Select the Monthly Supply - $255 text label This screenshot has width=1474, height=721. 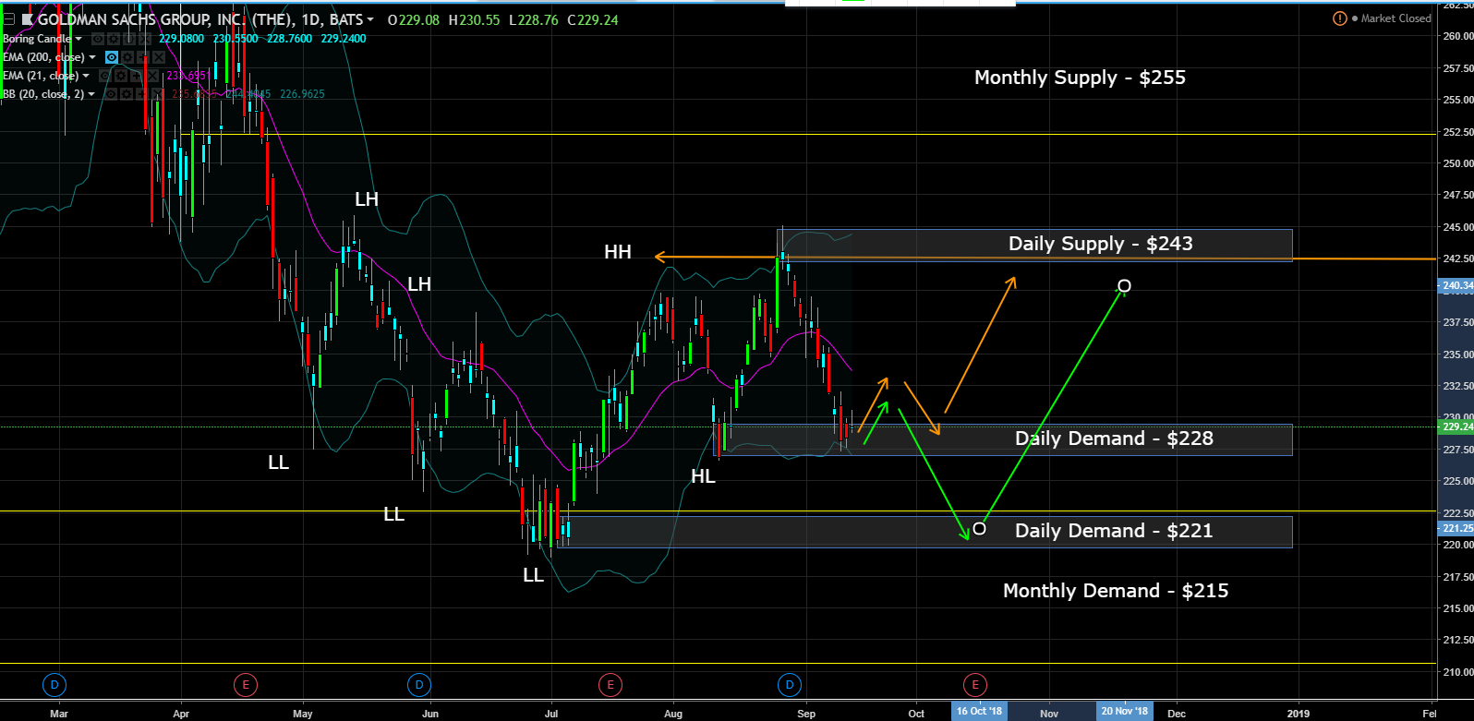(x=1080, y=78)
